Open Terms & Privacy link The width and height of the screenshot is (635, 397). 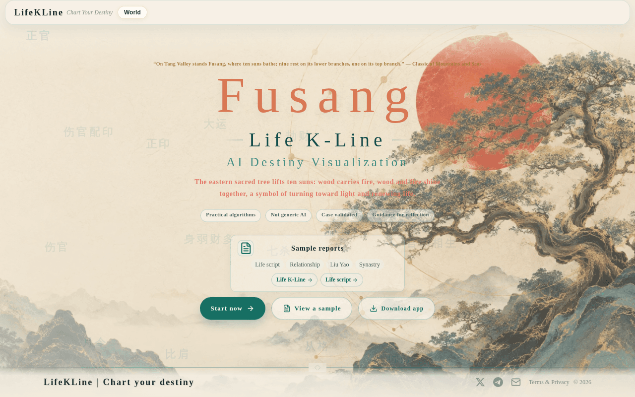[549, 382]
